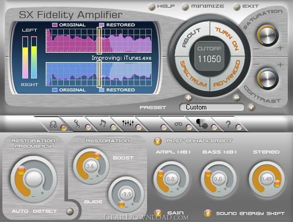Viewport: 293px width, 222px height.
Task: Click the Contrast plus sign
Action: pos(280,64)
